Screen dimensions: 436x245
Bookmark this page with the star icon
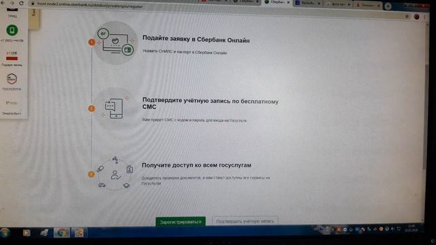pos(407,16)
